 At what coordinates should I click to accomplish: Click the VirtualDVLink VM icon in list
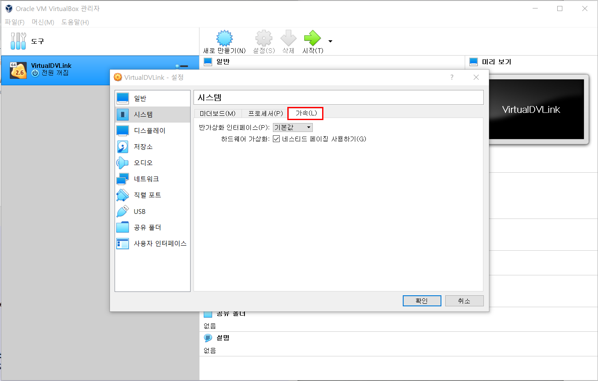point(18,70)
